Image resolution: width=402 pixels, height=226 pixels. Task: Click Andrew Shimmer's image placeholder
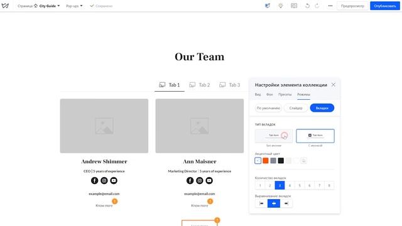point(104,126)
